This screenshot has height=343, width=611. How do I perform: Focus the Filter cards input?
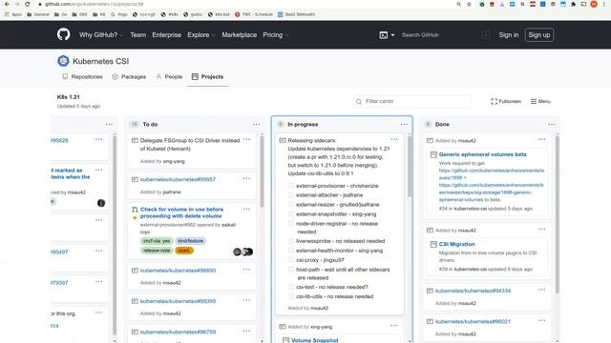(411, 102)
